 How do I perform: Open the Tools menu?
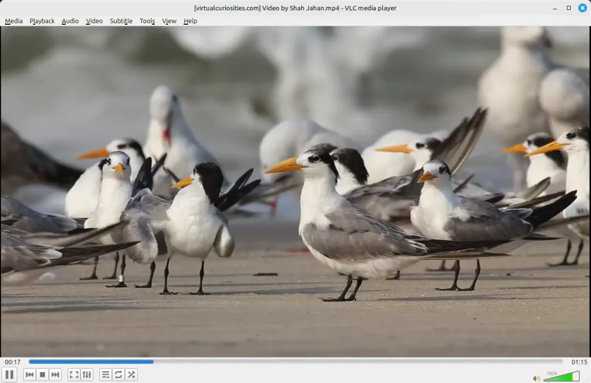point(147,21)
